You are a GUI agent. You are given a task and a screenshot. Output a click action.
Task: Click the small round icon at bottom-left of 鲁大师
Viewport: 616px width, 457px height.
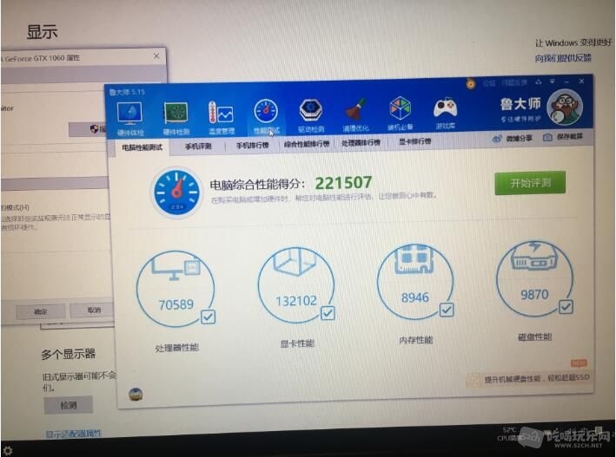(x=136, y=395)
